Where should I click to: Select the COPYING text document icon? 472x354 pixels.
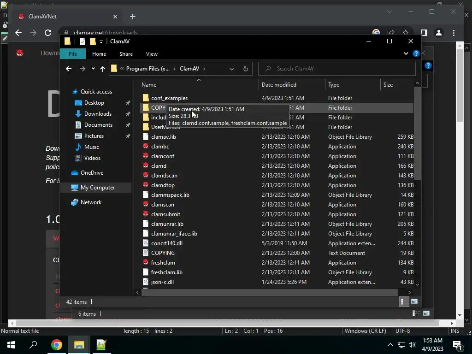coord(146,253)
